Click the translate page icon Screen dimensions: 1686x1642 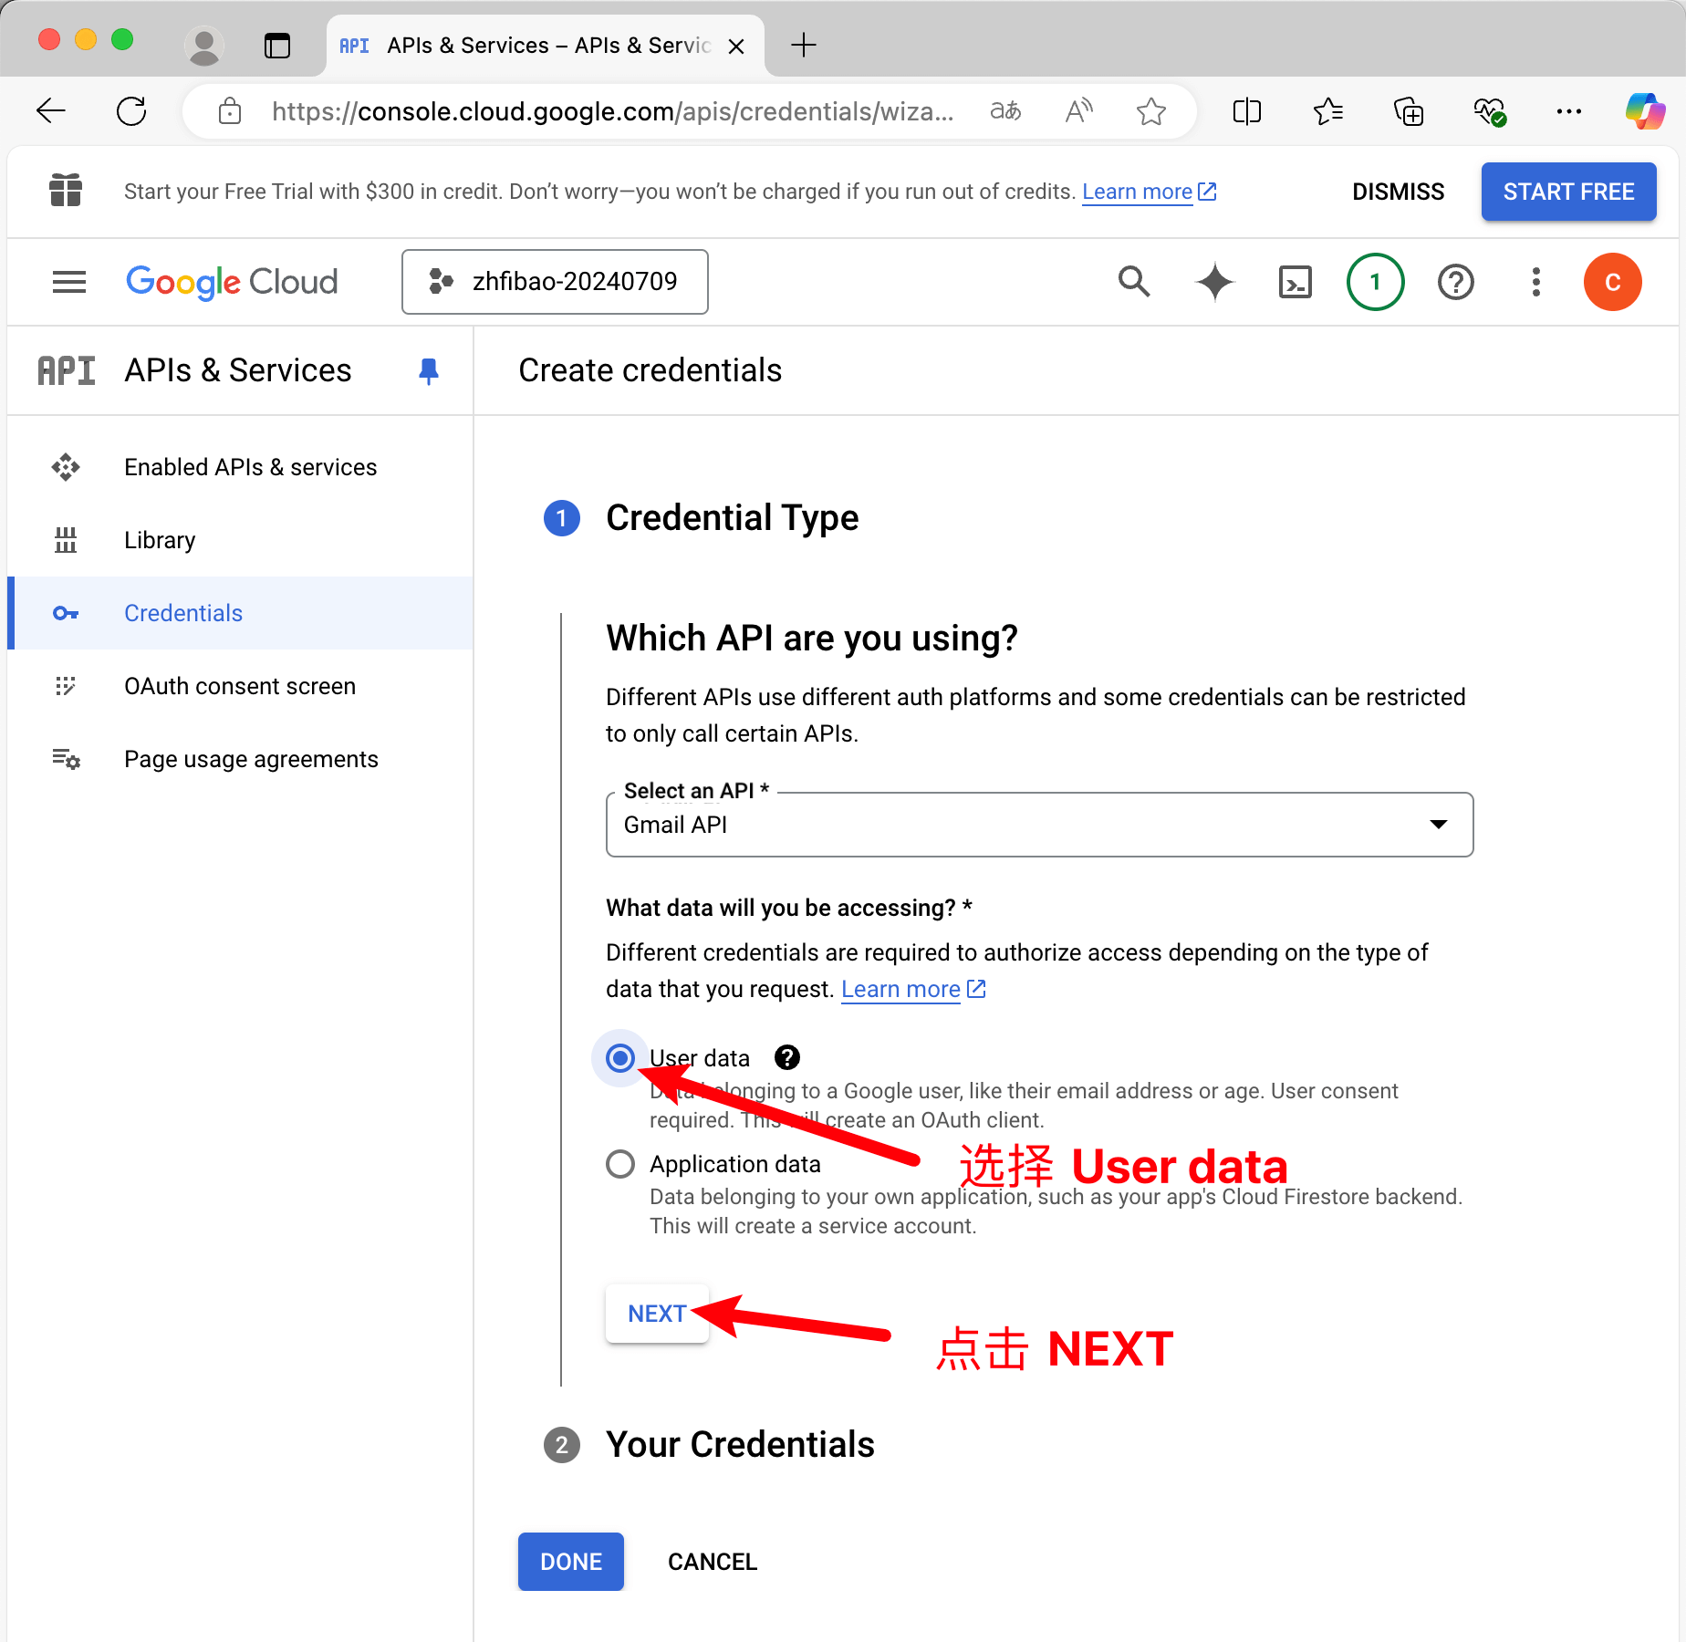click(1005, 111)
